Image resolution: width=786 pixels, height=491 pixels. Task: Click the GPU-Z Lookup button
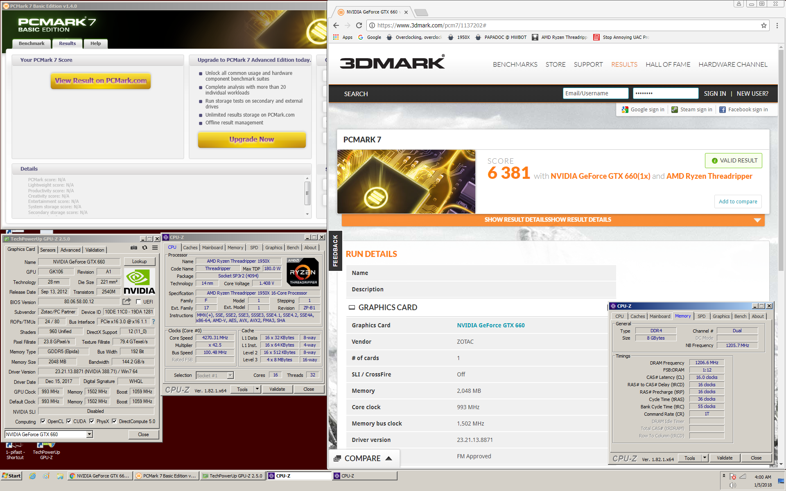tap(139, 261)
